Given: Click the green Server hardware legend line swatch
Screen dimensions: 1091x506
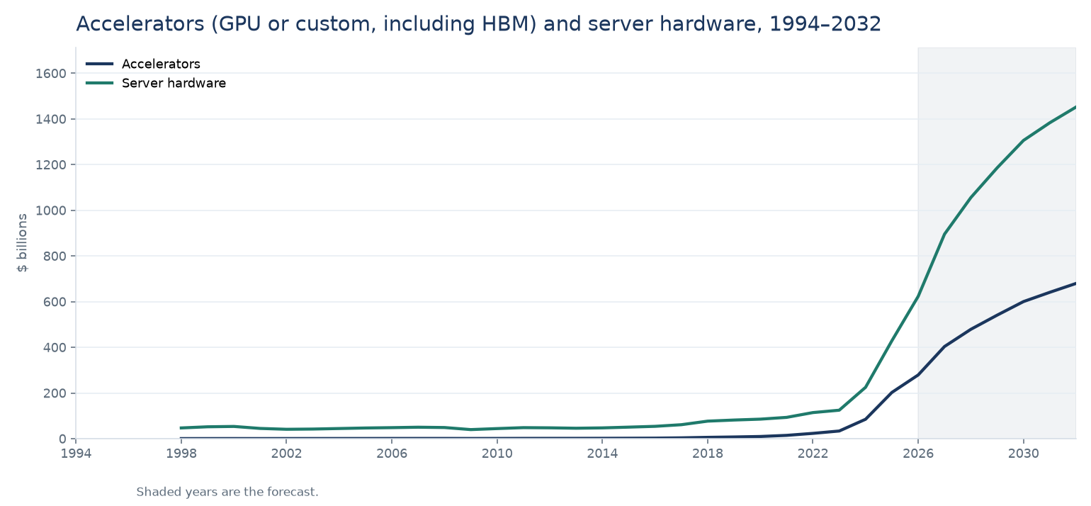Looking at the screenshot, I should (x=100, y=83).
